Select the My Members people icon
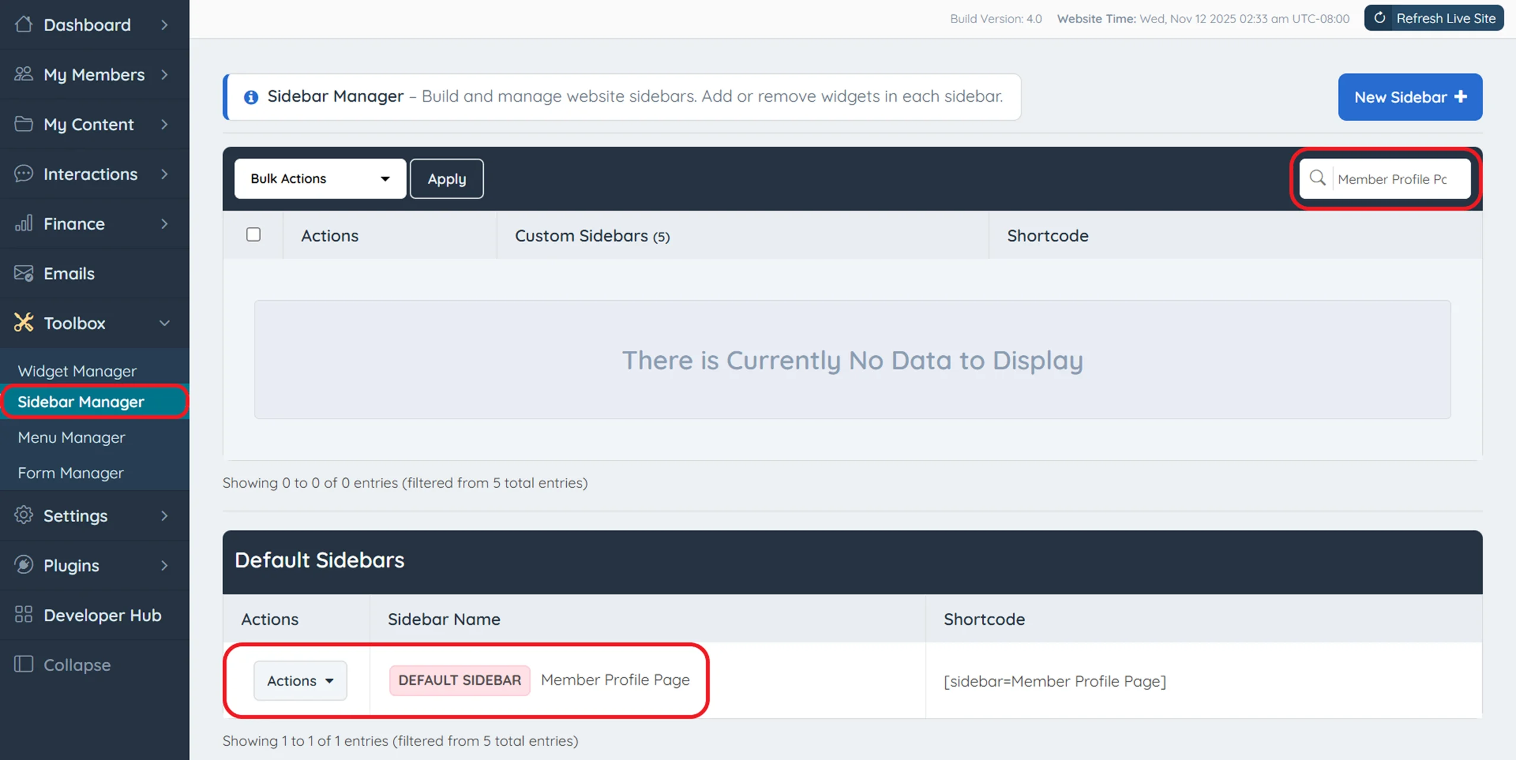This screenshot has width=1516, height=760. point(24,75)
